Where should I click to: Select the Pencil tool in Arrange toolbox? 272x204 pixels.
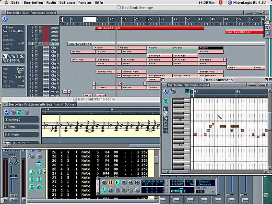9,57
